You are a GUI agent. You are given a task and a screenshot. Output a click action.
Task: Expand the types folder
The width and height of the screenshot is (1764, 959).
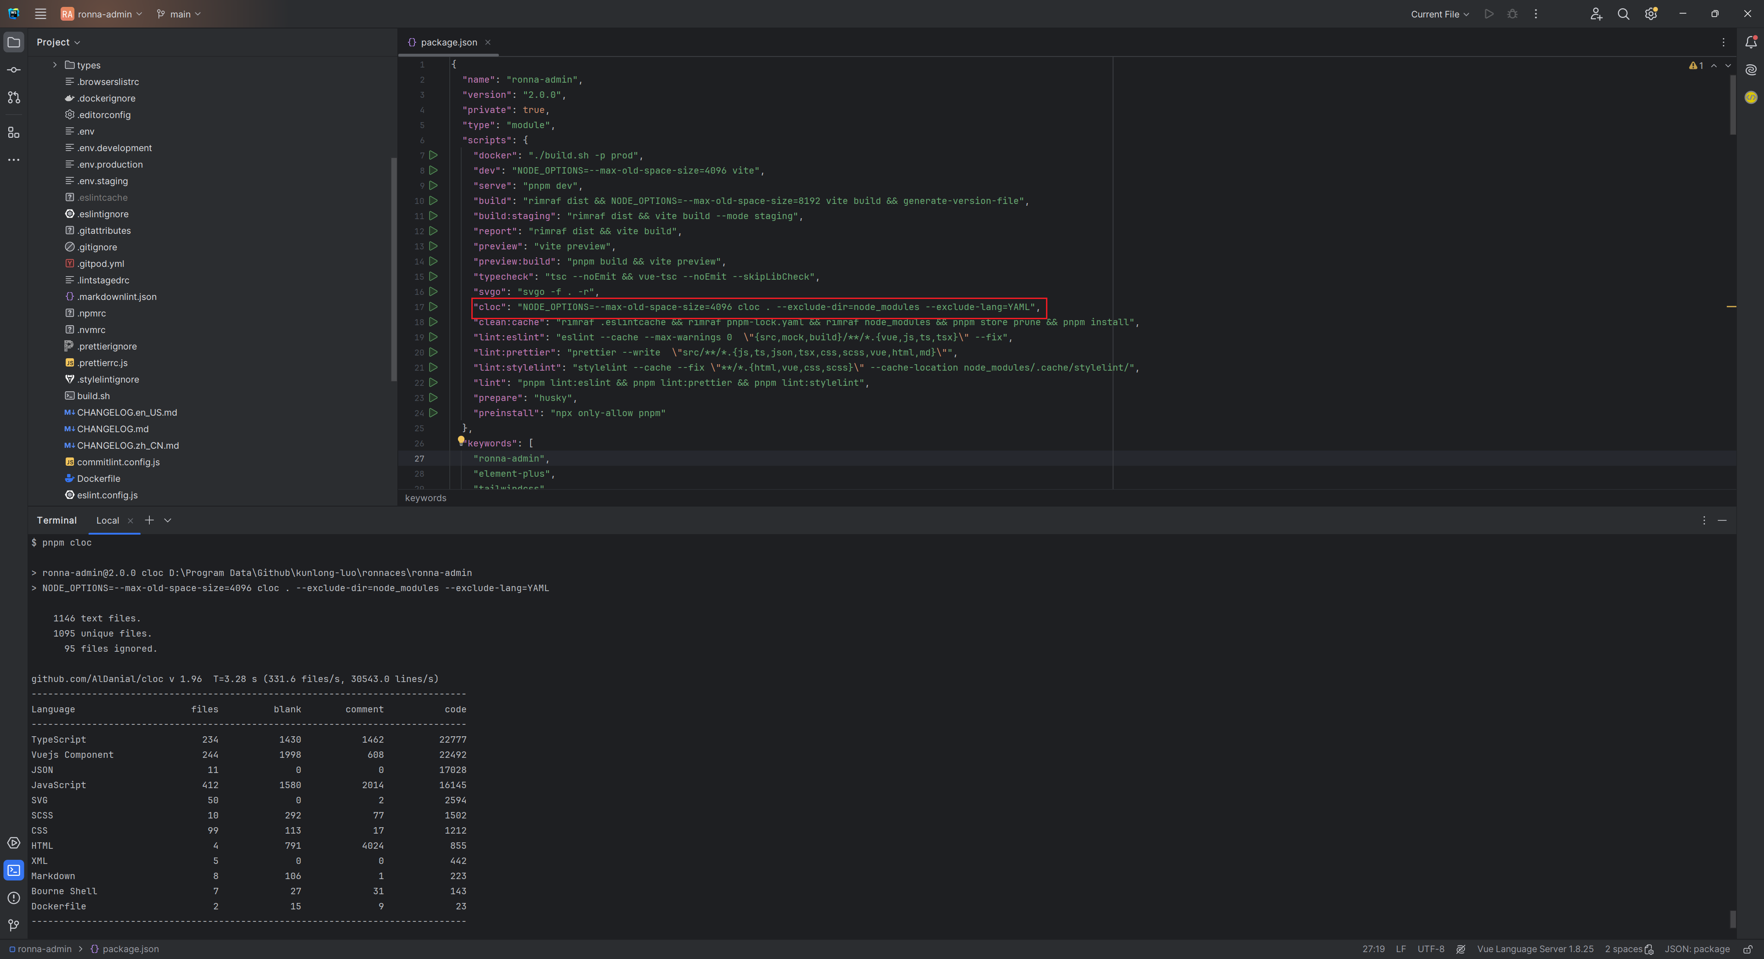point(55,65)
